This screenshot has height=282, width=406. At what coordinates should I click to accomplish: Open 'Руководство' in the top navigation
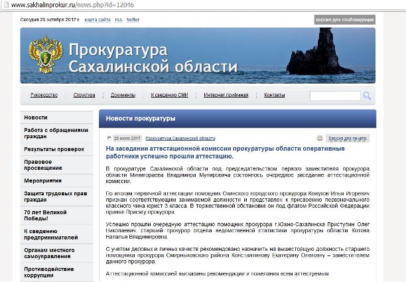44,95
